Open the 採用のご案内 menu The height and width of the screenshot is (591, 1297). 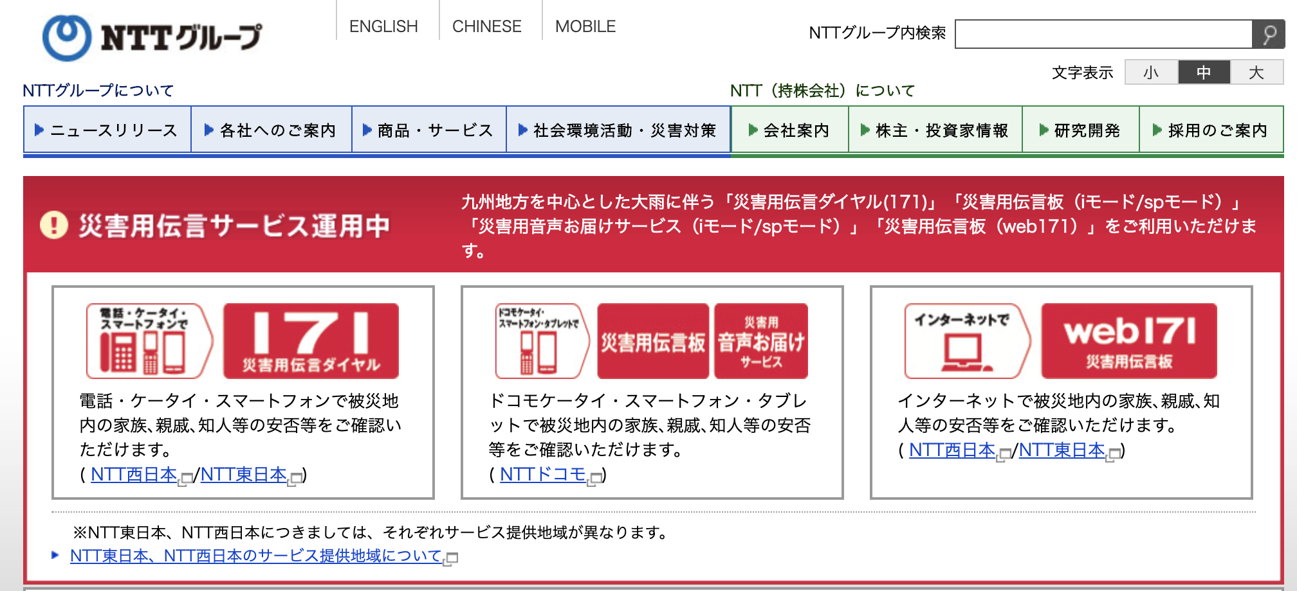pyautogui.click(x=1211, y=130)
